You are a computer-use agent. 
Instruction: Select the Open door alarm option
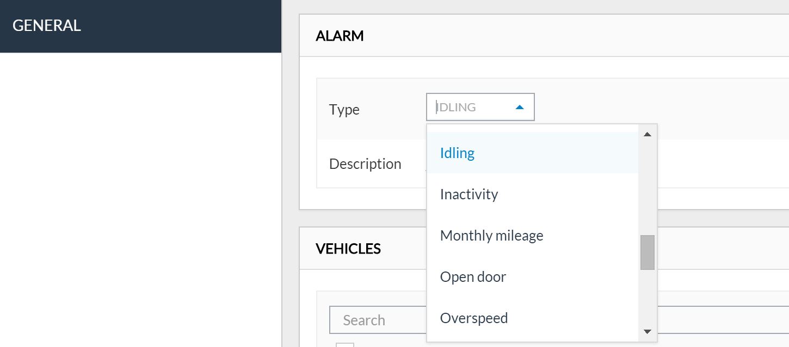coord(473,277)
